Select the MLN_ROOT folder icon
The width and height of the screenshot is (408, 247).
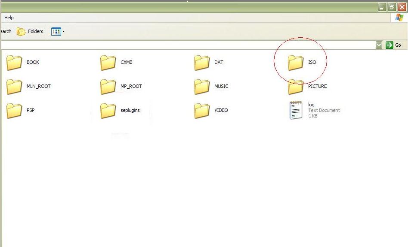tap(14, 87)
